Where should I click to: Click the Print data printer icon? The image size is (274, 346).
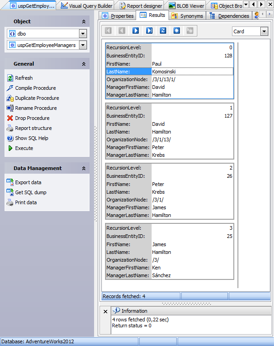[11, 202]
